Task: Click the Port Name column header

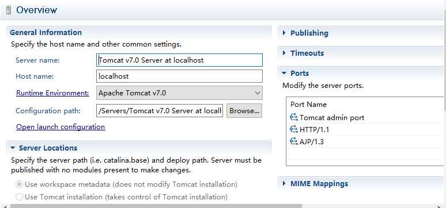Action: click(x=308, y=105)
